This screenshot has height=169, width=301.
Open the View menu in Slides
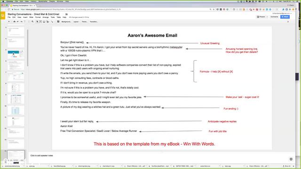point(19,17)
